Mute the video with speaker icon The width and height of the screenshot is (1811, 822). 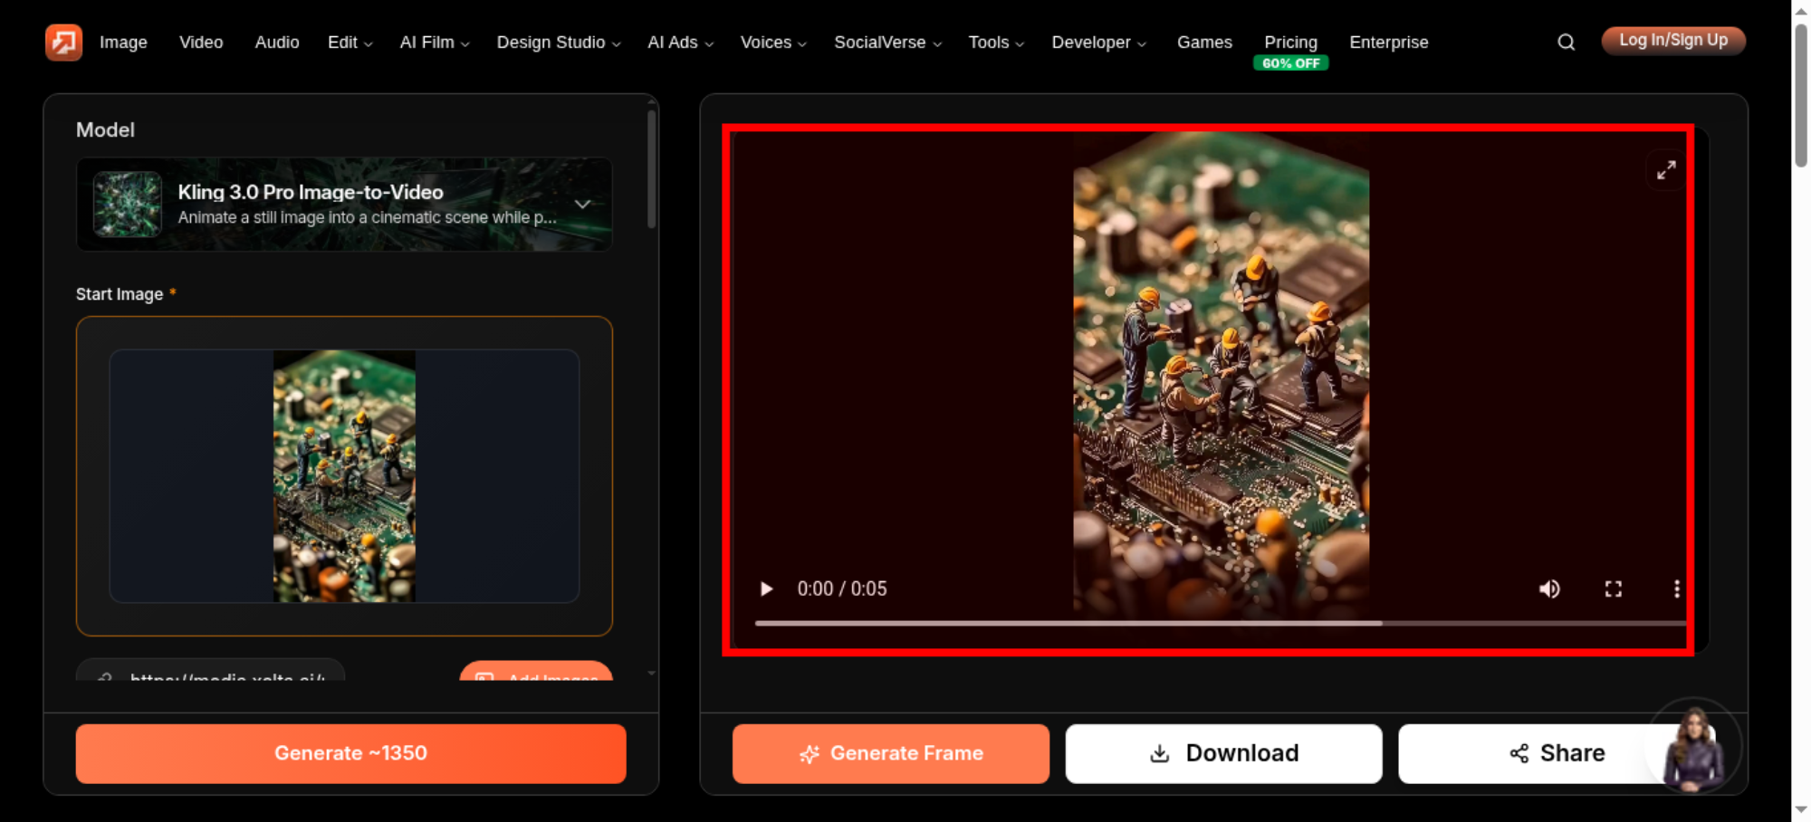point(1549,589)
